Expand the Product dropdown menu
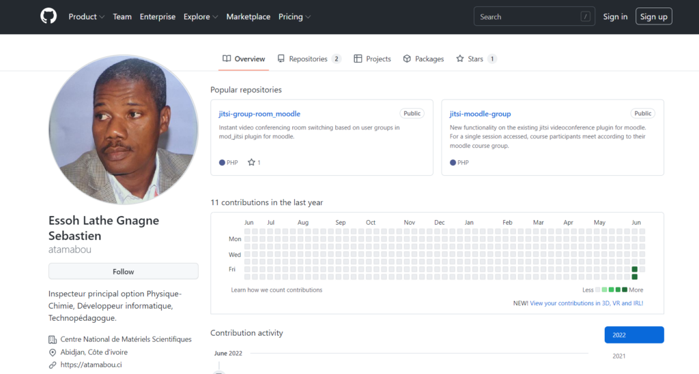699x374 pixels. [86, 17]
